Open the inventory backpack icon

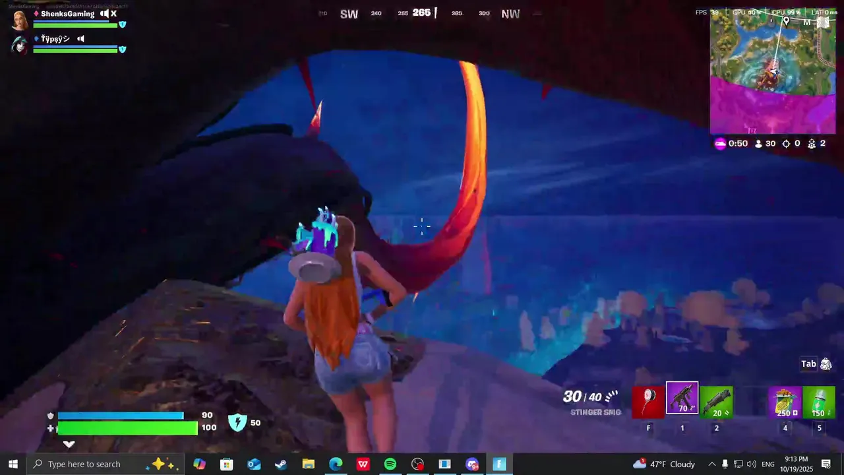click(826, 364)
